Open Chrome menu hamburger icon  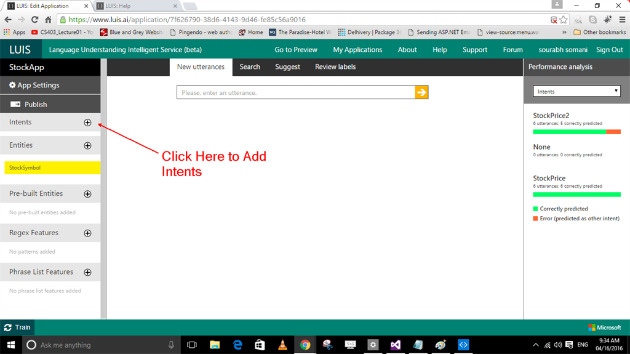(622, 20)
